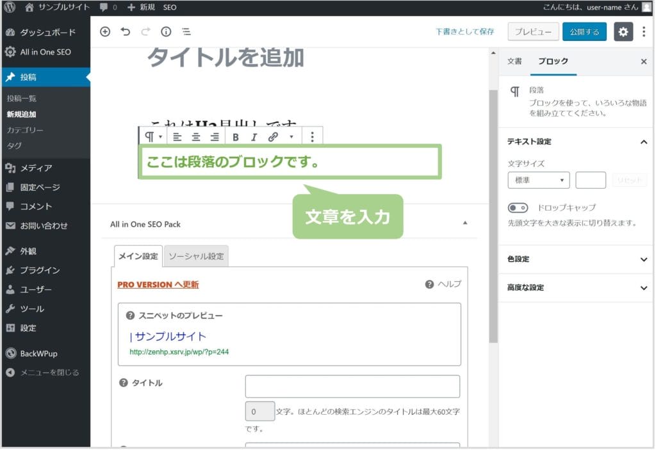The image size is (656, 450).
Task: Open the 文字サイズ 標準 dropdown
Action: (538, 181)
